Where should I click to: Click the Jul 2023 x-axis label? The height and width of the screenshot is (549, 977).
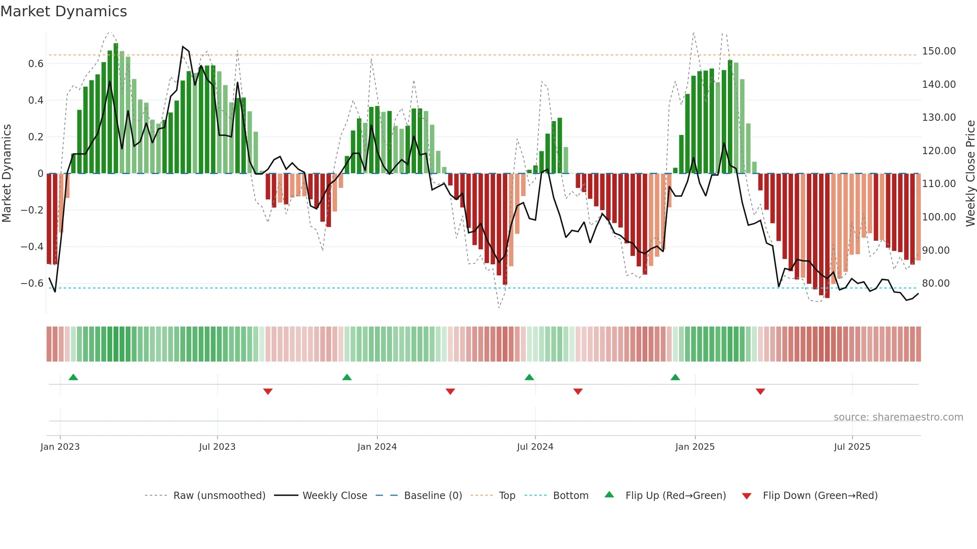point(217,447)
